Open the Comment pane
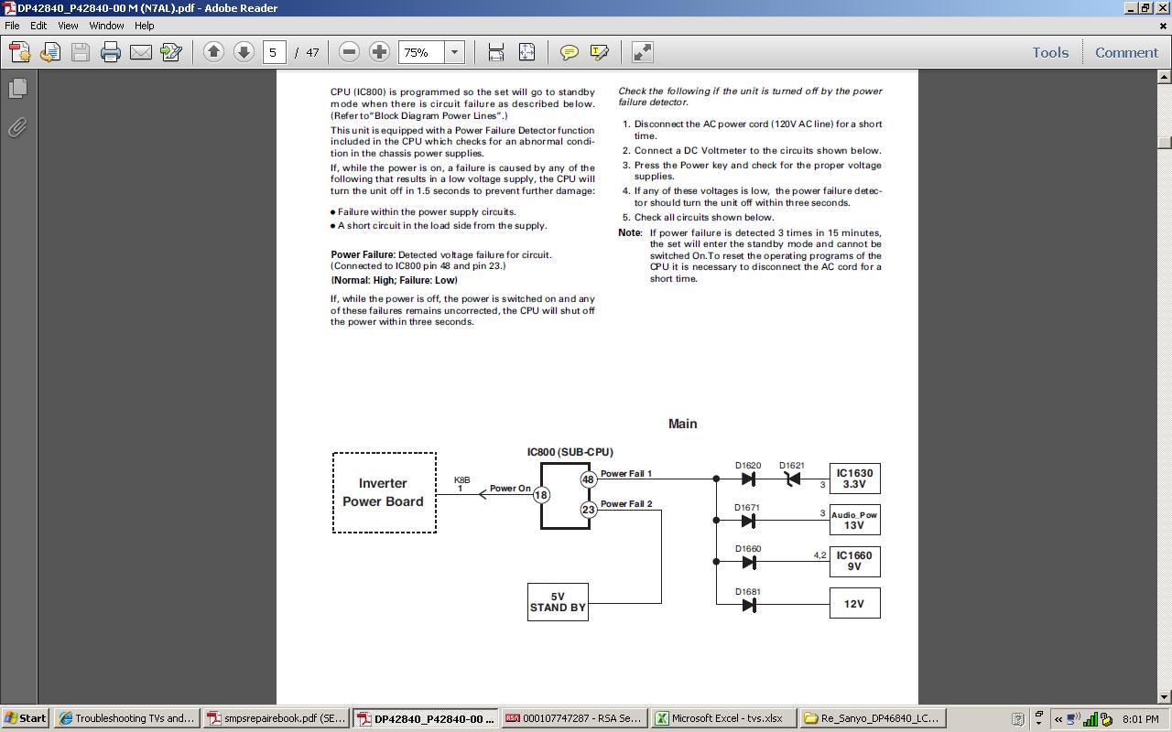Screen dimensions: 1172x732 pos(1126,52)
